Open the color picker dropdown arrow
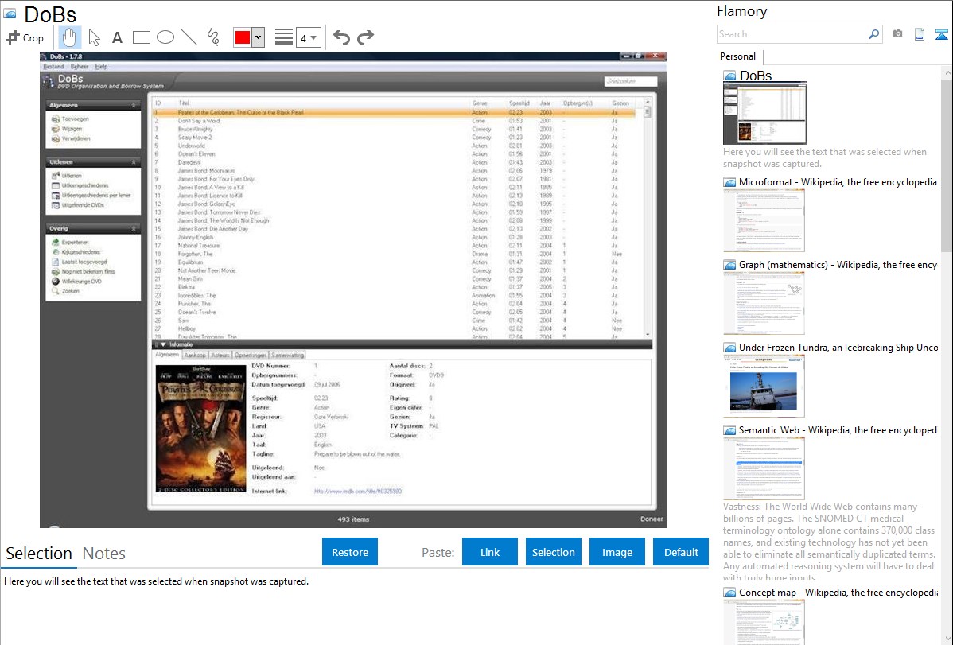This screenshot has width=953, height=645. pos(259,37)
